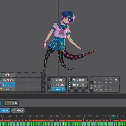Click the key icon next to Rotate
126x126 pixels.
tap(43, 75)
